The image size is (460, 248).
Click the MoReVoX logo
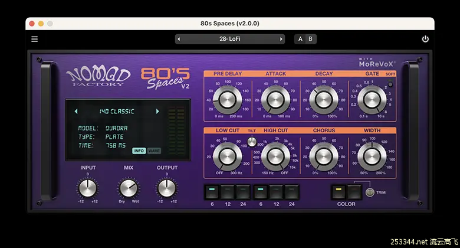(x=377, y=63)
